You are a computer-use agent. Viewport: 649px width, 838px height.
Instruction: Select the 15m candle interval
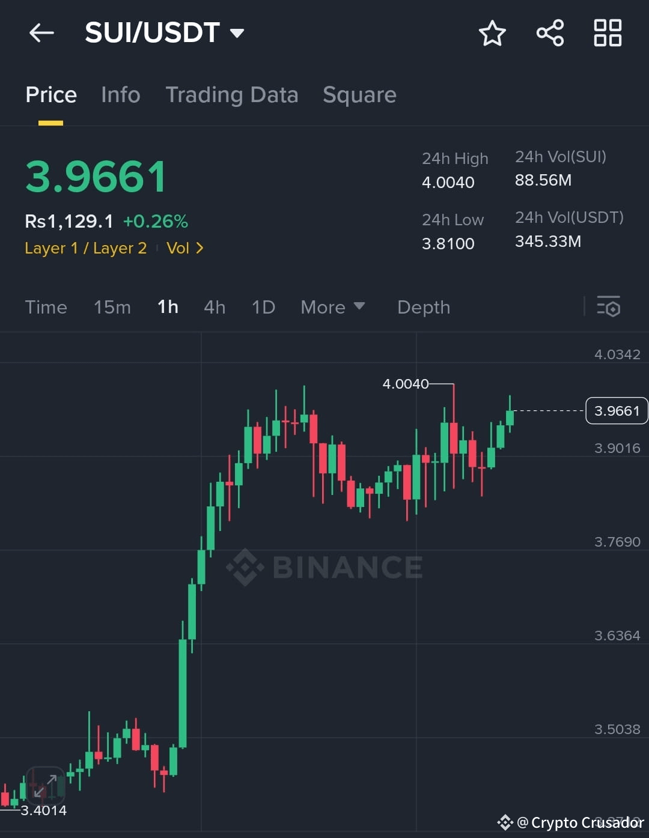112,307
